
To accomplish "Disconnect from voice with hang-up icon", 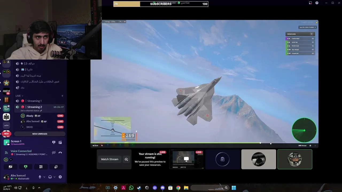I will tap(60, 153).
